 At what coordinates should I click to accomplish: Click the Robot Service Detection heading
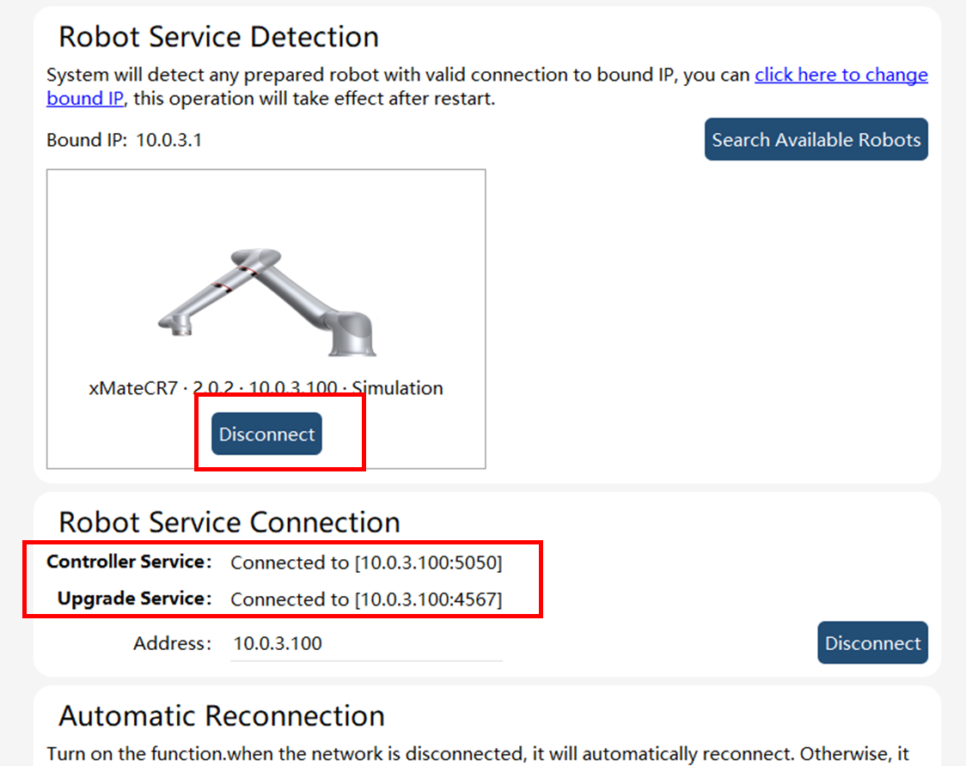point(218,37)
